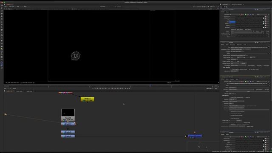
Task: Open compression dropdown in Write12 panel
Action: 237,101
